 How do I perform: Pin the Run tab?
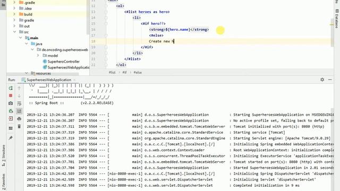tap(11, 138)
